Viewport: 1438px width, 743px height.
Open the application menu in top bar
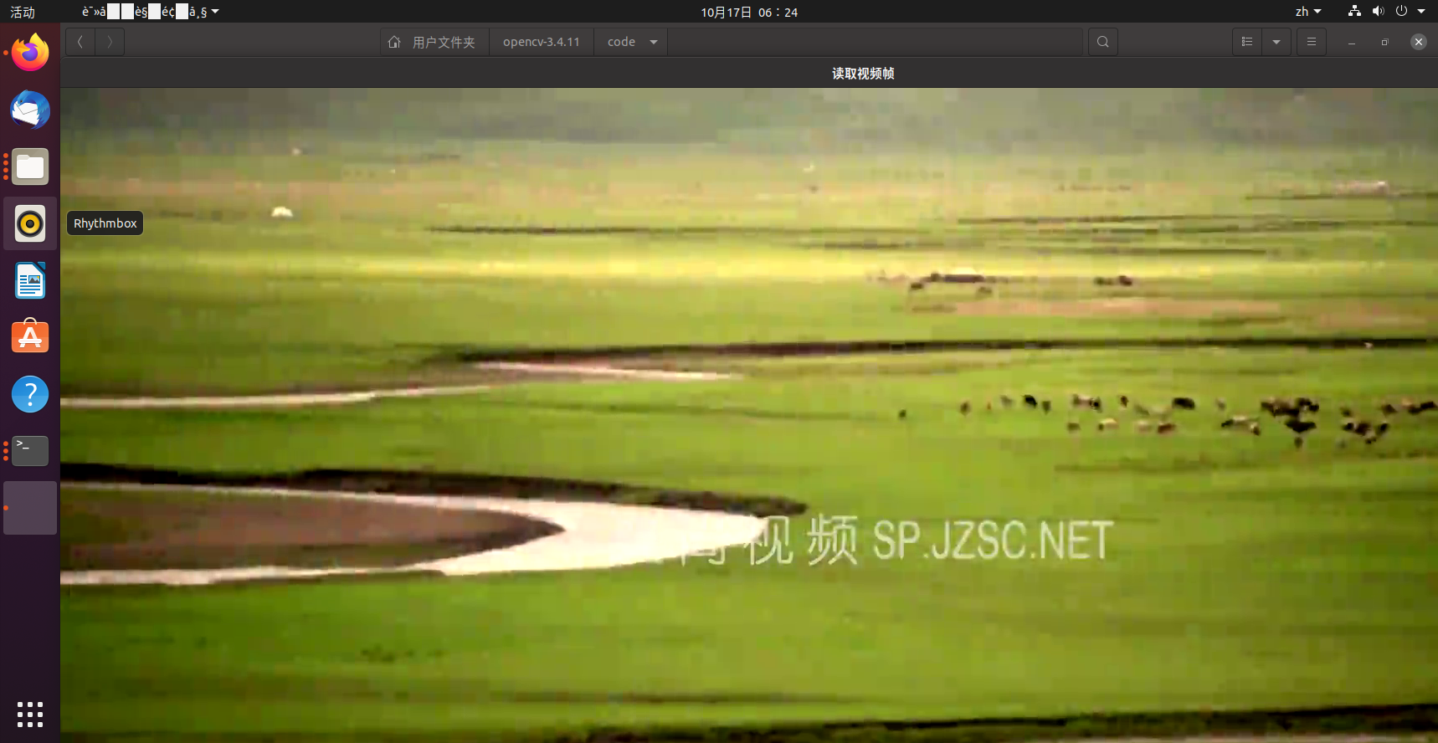click(150, 12)
